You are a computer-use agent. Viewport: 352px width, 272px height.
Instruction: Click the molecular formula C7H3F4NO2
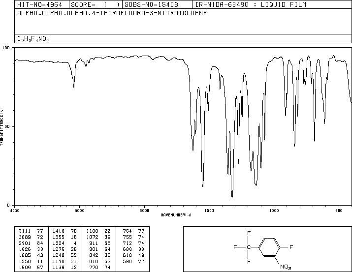coord(33,39)
